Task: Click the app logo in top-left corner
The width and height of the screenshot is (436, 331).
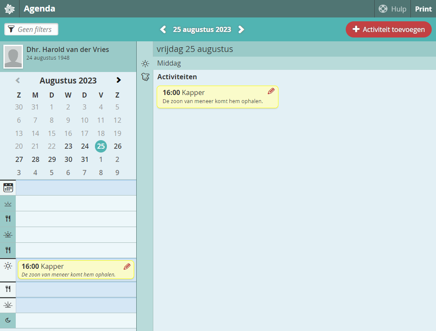Action: click(x=9, y=9)
